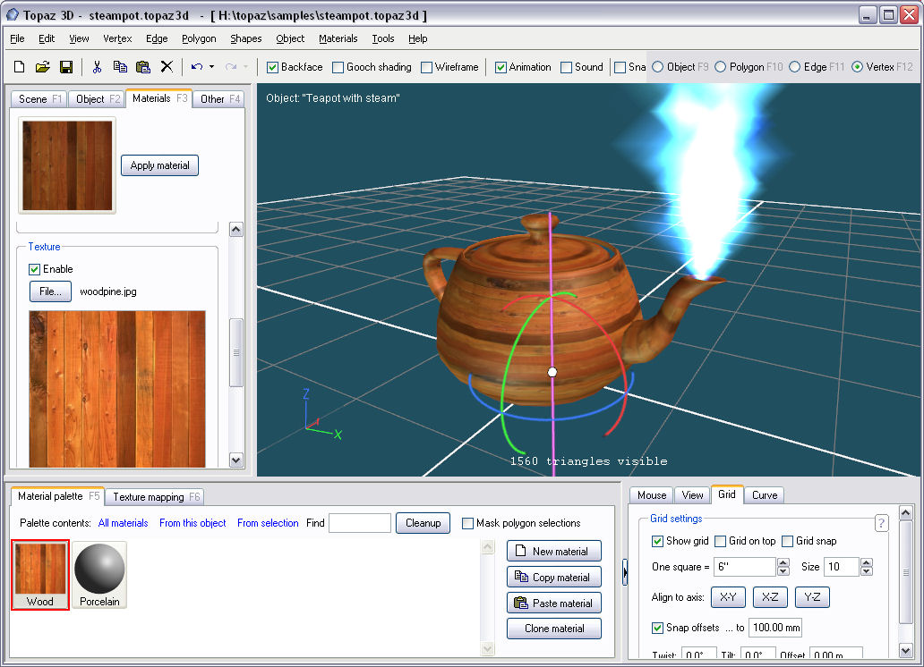Viewport: 924px width, 667px height.
Task: Click the Cut scissors icon
Action: [97, 67]
